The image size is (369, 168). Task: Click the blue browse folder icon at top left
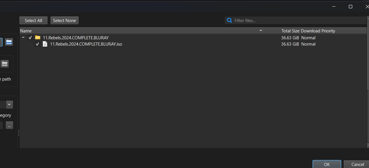point(9,42)
